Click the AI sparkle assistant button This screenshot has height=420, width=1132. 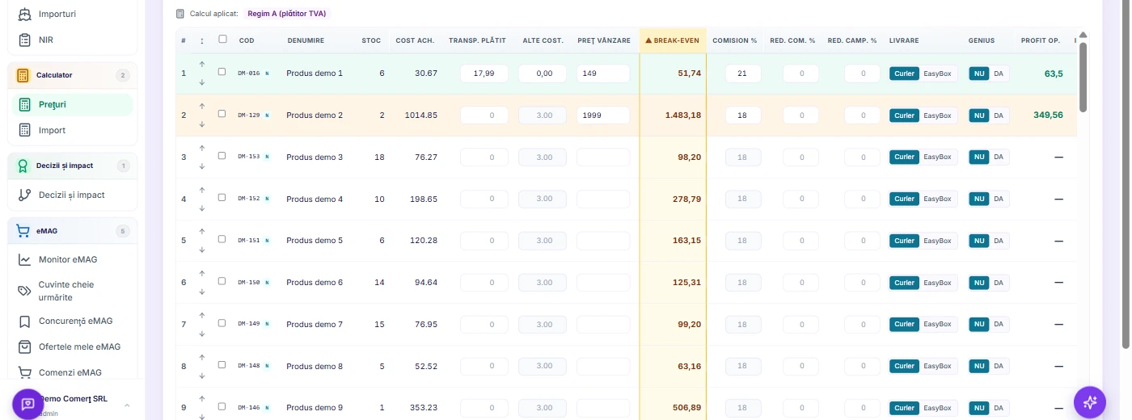click(1089, 402)
